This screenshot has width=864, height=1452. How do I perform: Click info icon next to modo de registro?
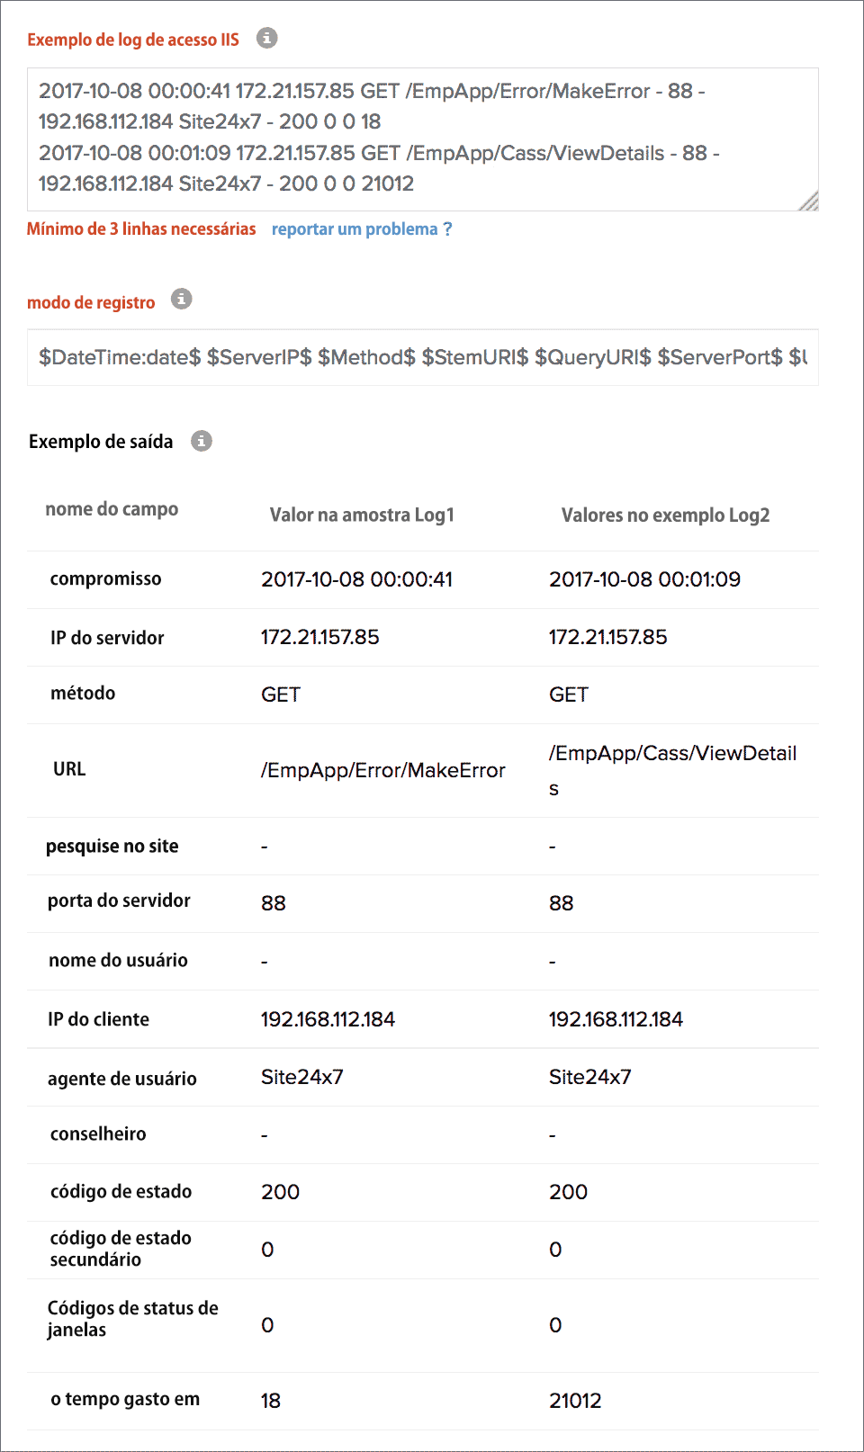(182, 299)
